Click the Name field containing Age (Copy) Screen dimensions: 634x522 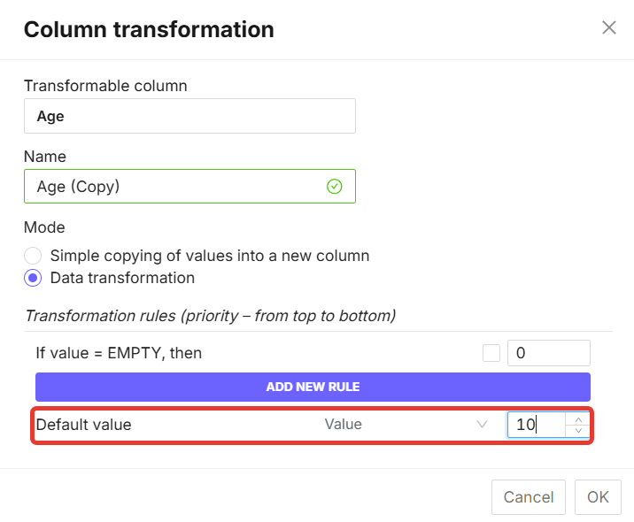[177, 187]
